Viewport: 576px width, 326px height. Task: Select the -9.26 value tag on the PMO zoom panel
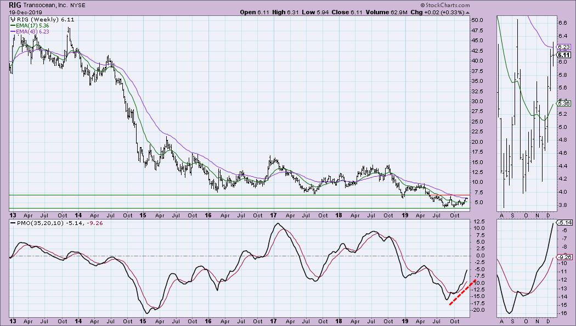click(564, 257)
